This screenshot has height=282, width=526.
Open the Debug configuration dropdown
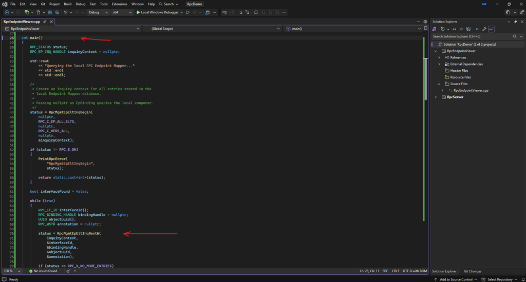(x=98, y=12)
